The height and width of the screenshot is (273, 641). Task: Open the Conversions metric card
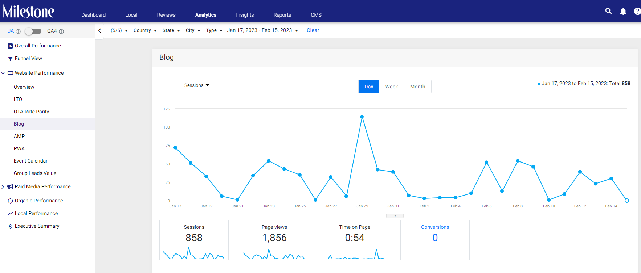point(435,240)
